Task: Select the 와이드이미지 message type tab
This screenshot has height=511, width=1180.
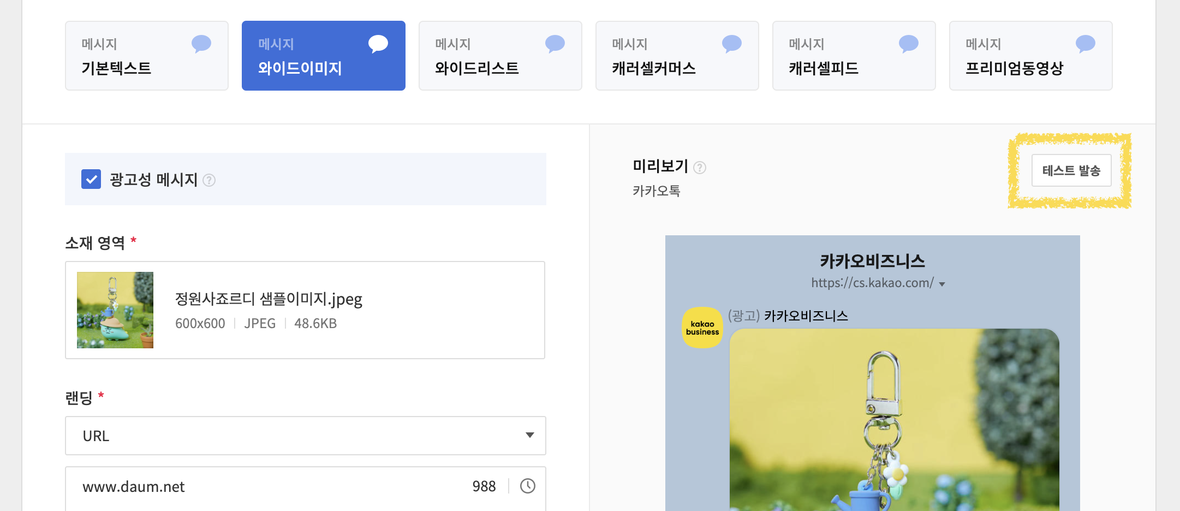Action: pyautogui.click(x=323, y=56)
